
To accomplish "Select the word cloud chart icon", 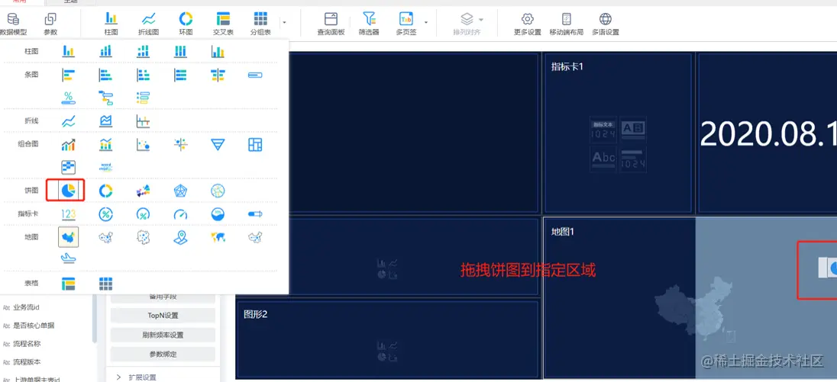I will 105,167.
